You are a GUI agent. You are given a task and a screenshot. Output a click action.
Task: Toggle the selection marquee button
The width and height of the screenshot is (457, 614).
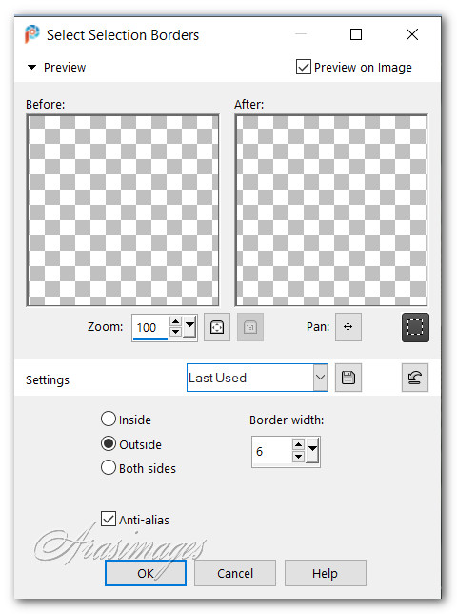[415, 327]
